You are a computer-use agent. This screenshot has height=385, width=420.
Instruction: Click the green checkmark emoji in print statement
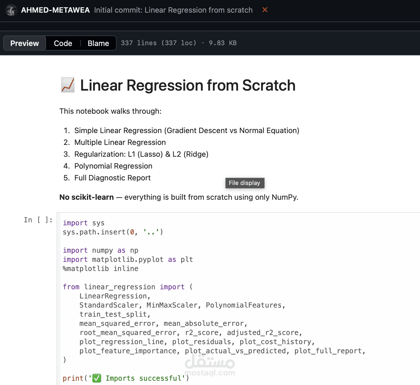point(97,378)
